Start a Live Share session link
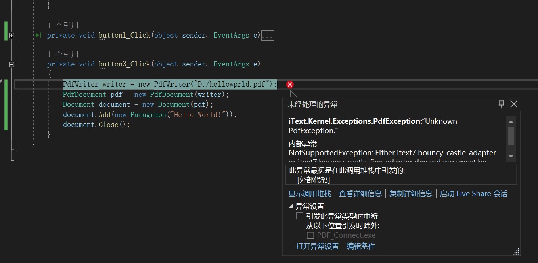538x263 pixels. 473,194
